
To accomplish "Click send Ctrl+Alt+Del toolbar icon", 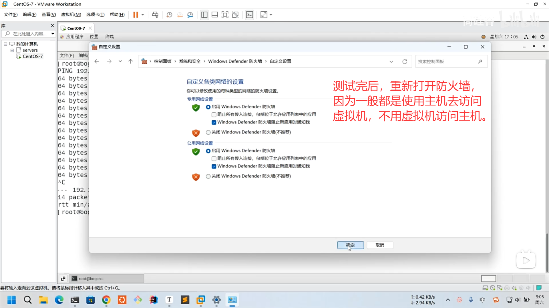I will coord(155,15).
